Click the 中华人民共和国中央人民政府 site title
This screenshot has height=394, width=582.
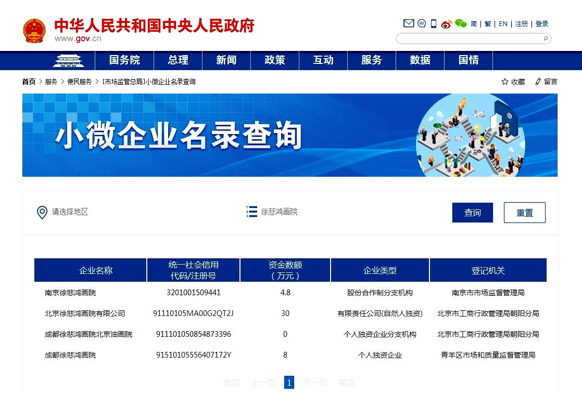click(154, 25)
